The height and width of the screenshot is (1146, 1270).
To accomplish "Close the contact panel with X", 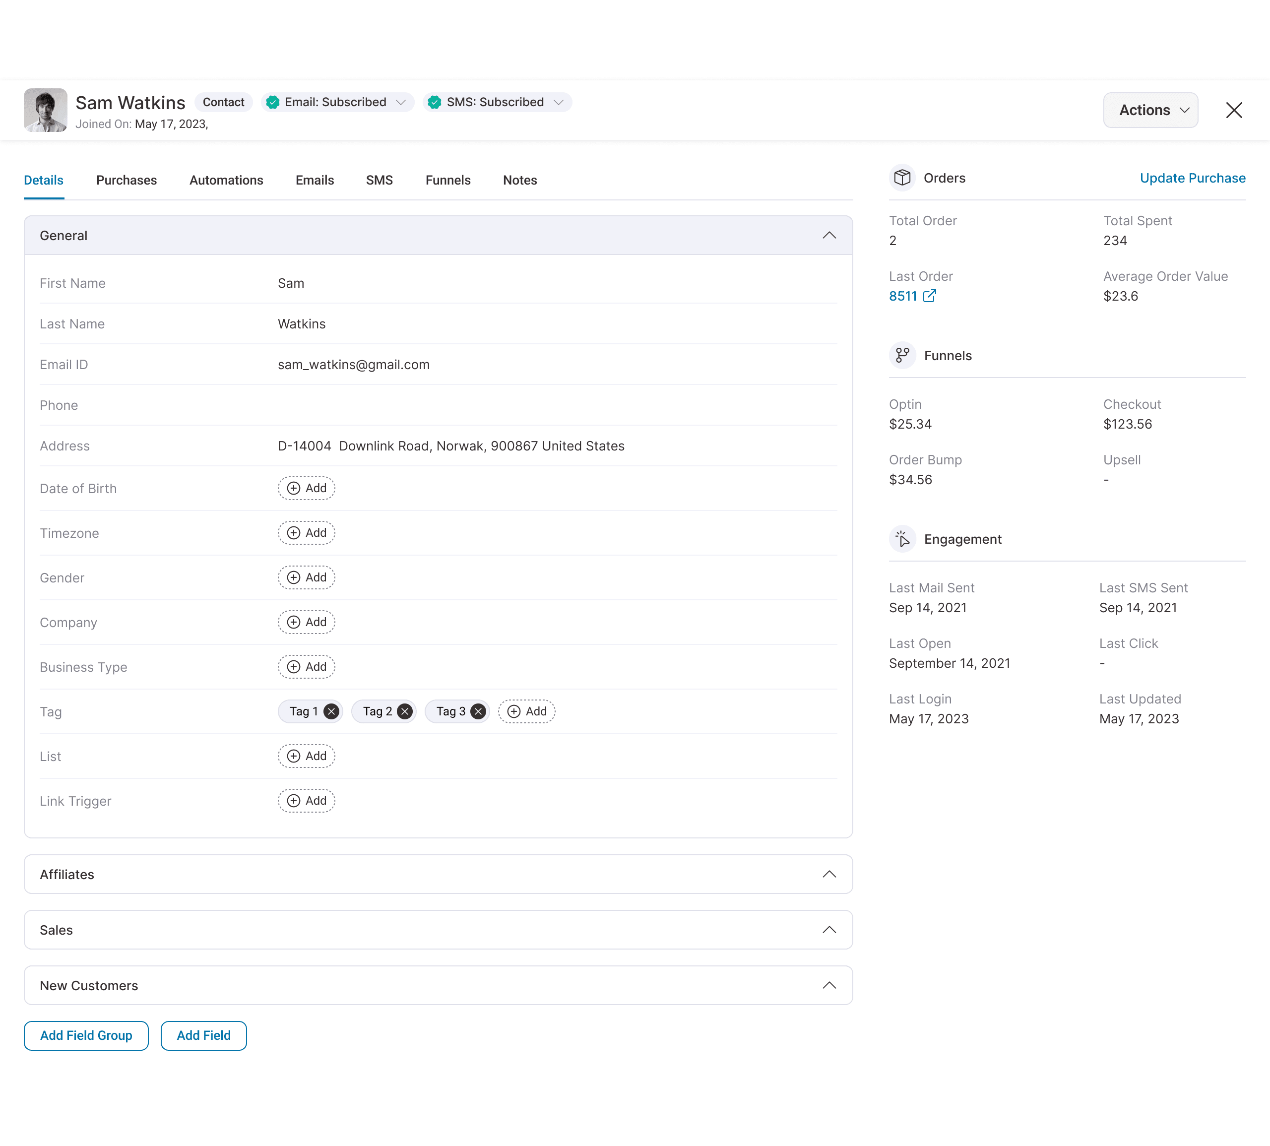I will click(1233, 110).
